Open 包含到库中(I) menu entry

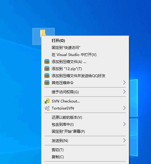tap(85, 124)
